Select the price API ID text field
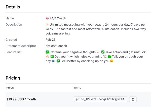The image size is (151, 107). pyautogui.click(x=101, y=99)
